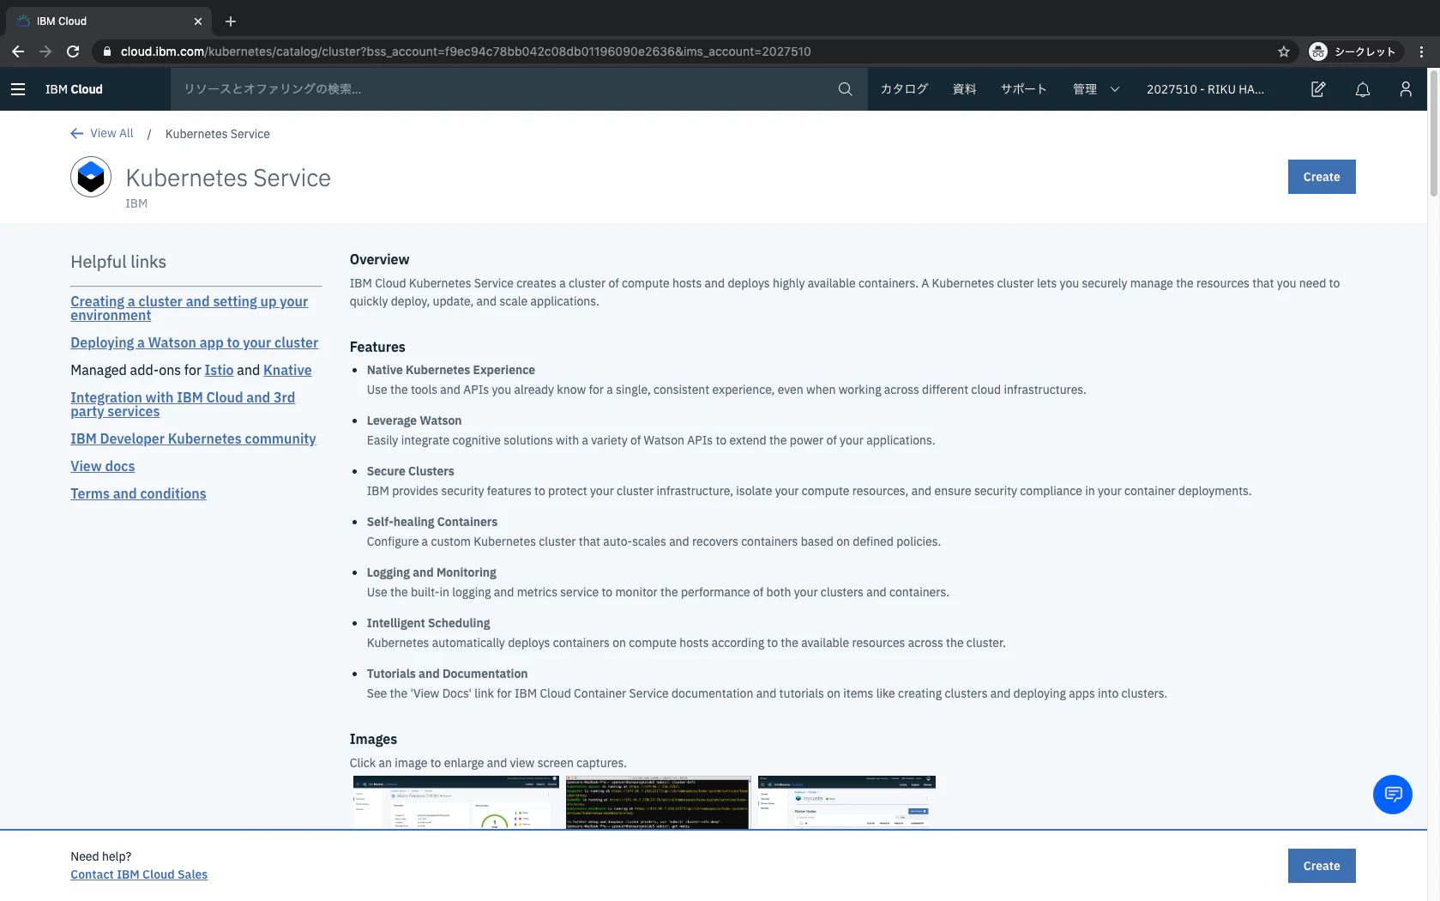1440x901 pixels.
Task: Reload the page
Action: point(73,51)
